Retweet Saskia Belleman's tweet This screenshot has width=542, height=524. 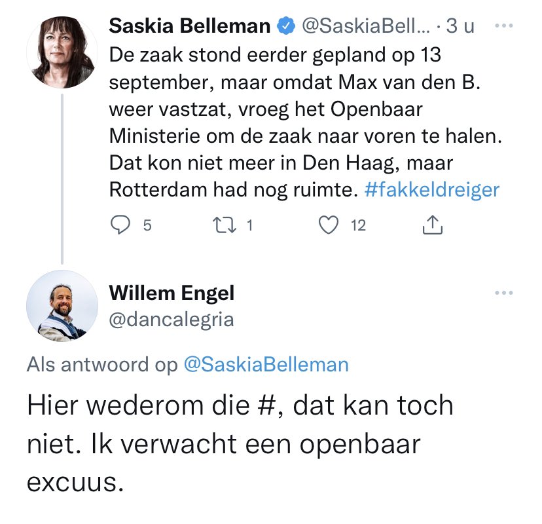pyautogui.click(x=225, y=225)
